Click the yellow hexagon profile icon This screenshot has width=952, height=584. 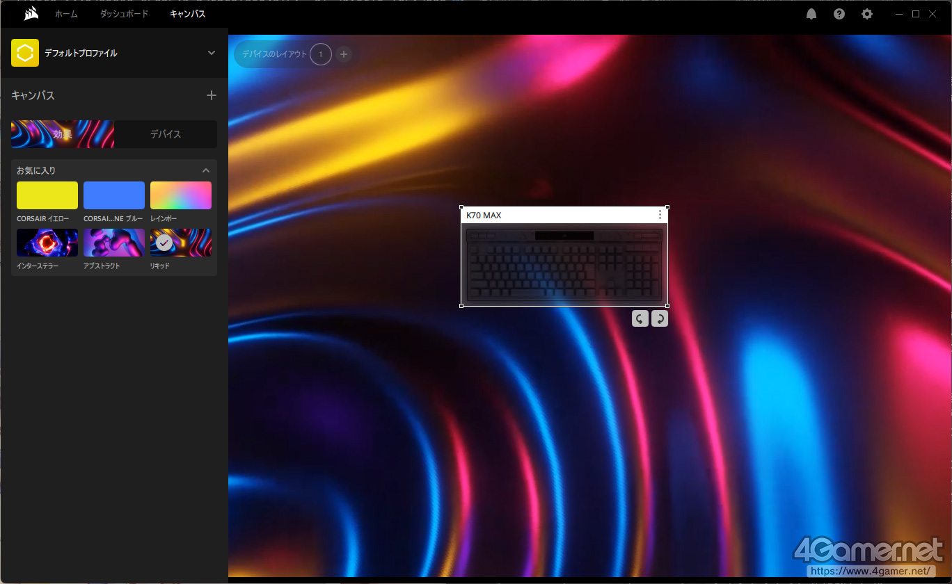coord(25,53)
